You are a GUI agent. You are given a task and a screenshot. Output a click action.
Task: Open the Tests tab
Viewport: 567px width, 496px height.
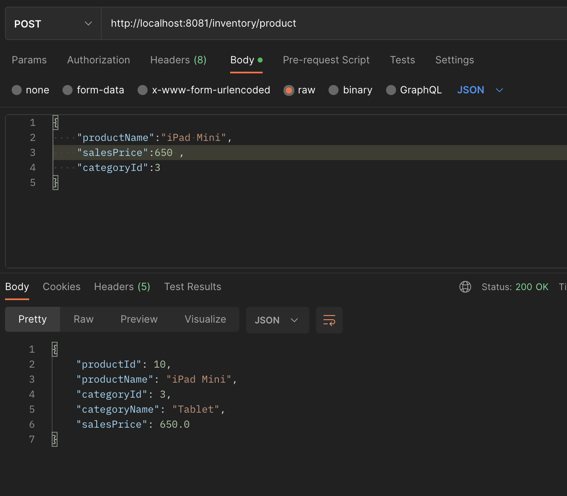tap(402, 60)
